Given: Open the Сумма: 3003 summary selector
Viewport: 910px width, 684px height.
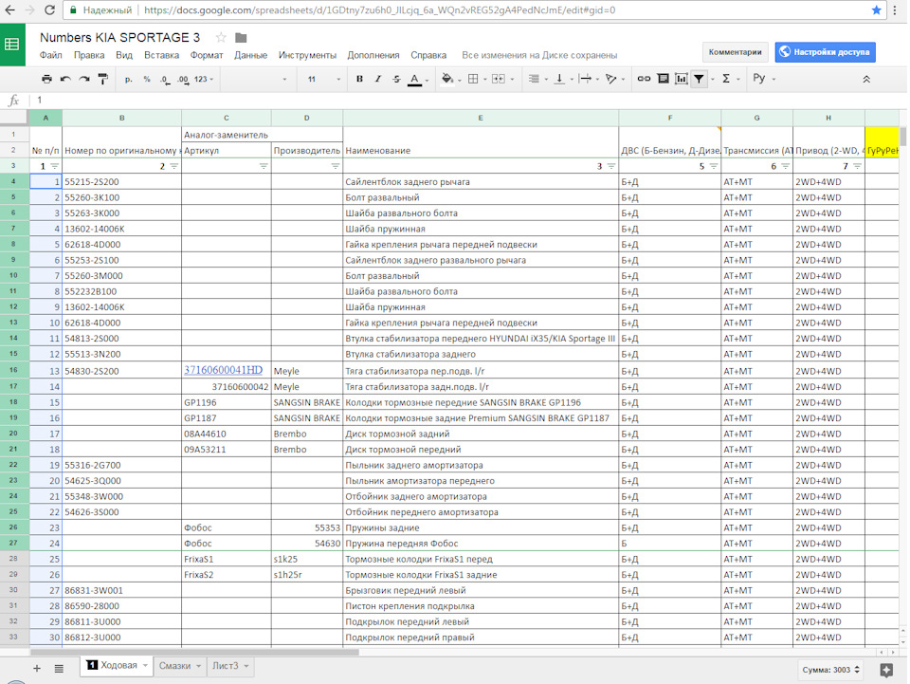Looking at the screenshot, I should [x=830, y=670].
